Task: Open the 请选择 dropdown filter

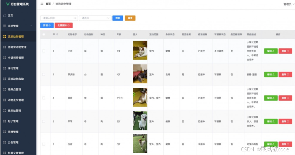Action: click(95, 18)
